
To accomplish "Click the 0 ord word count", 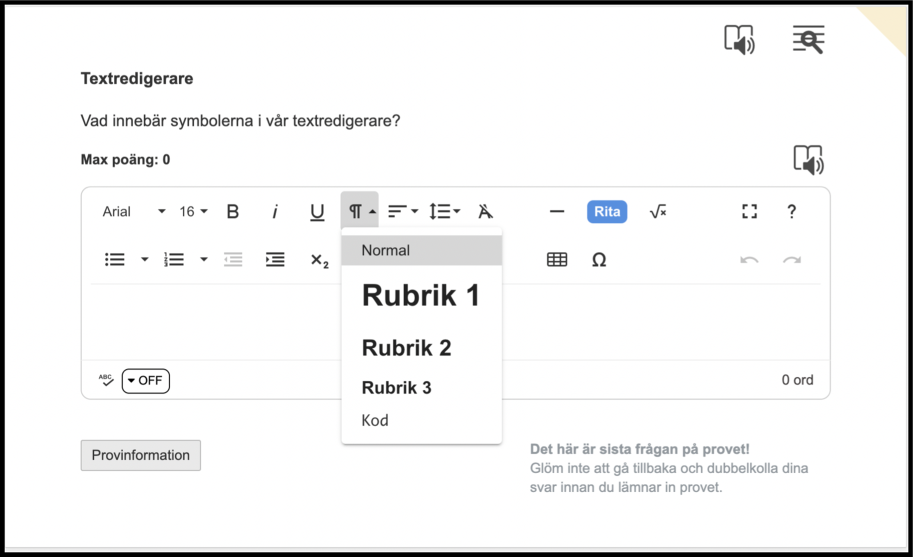I will pos(798,380).
